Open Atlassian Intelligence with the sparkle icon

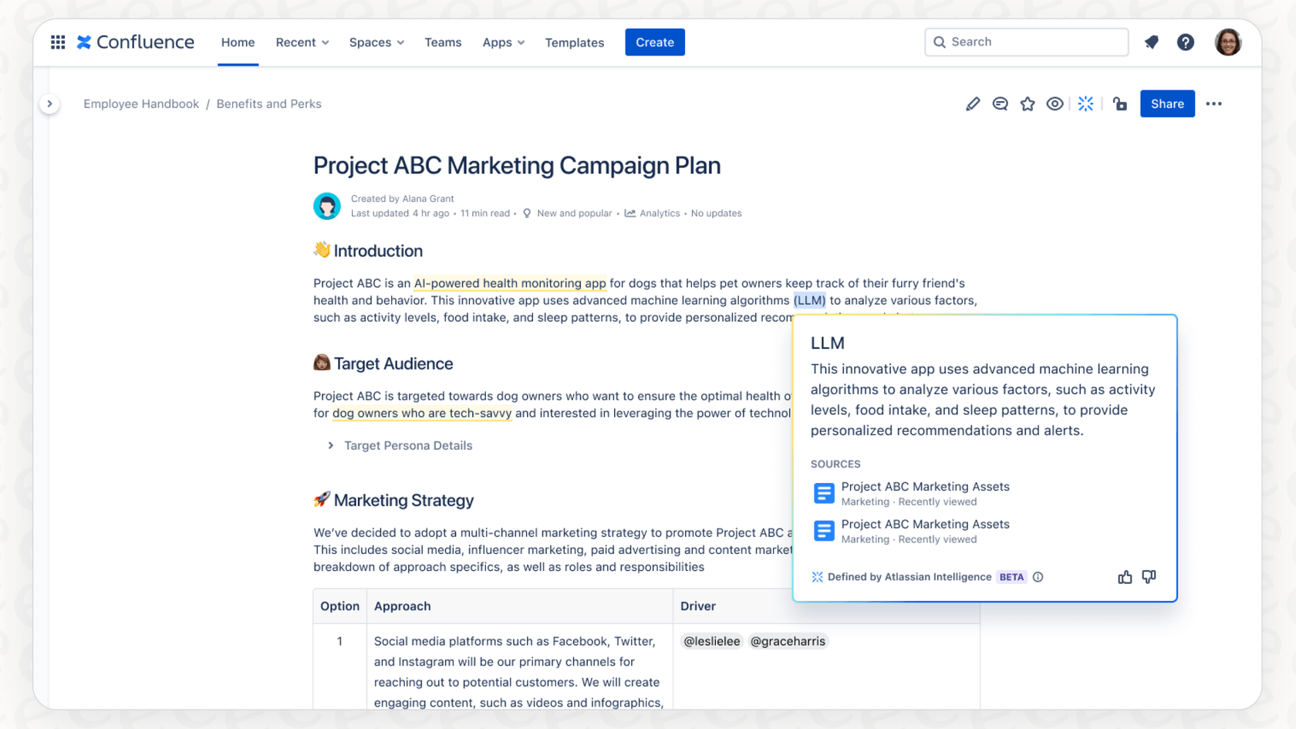point(1086,103)
